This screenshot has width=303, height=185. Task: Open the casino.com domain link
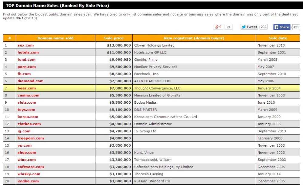click(x=28, y=95)
